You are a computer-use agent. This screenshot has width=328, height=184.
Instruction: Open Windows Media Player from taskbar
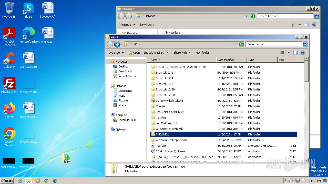tap(38, 181)
